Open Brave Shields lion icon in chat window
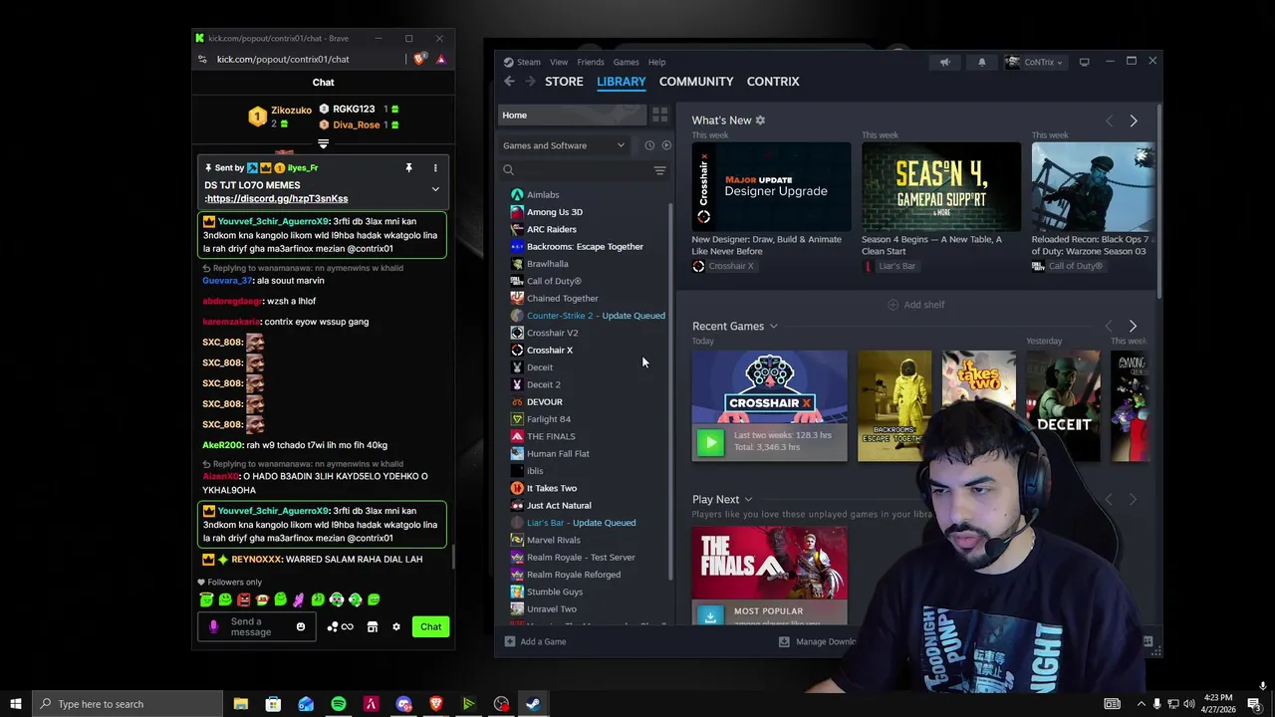1275x717 pixels. click(x=419, y=59)
